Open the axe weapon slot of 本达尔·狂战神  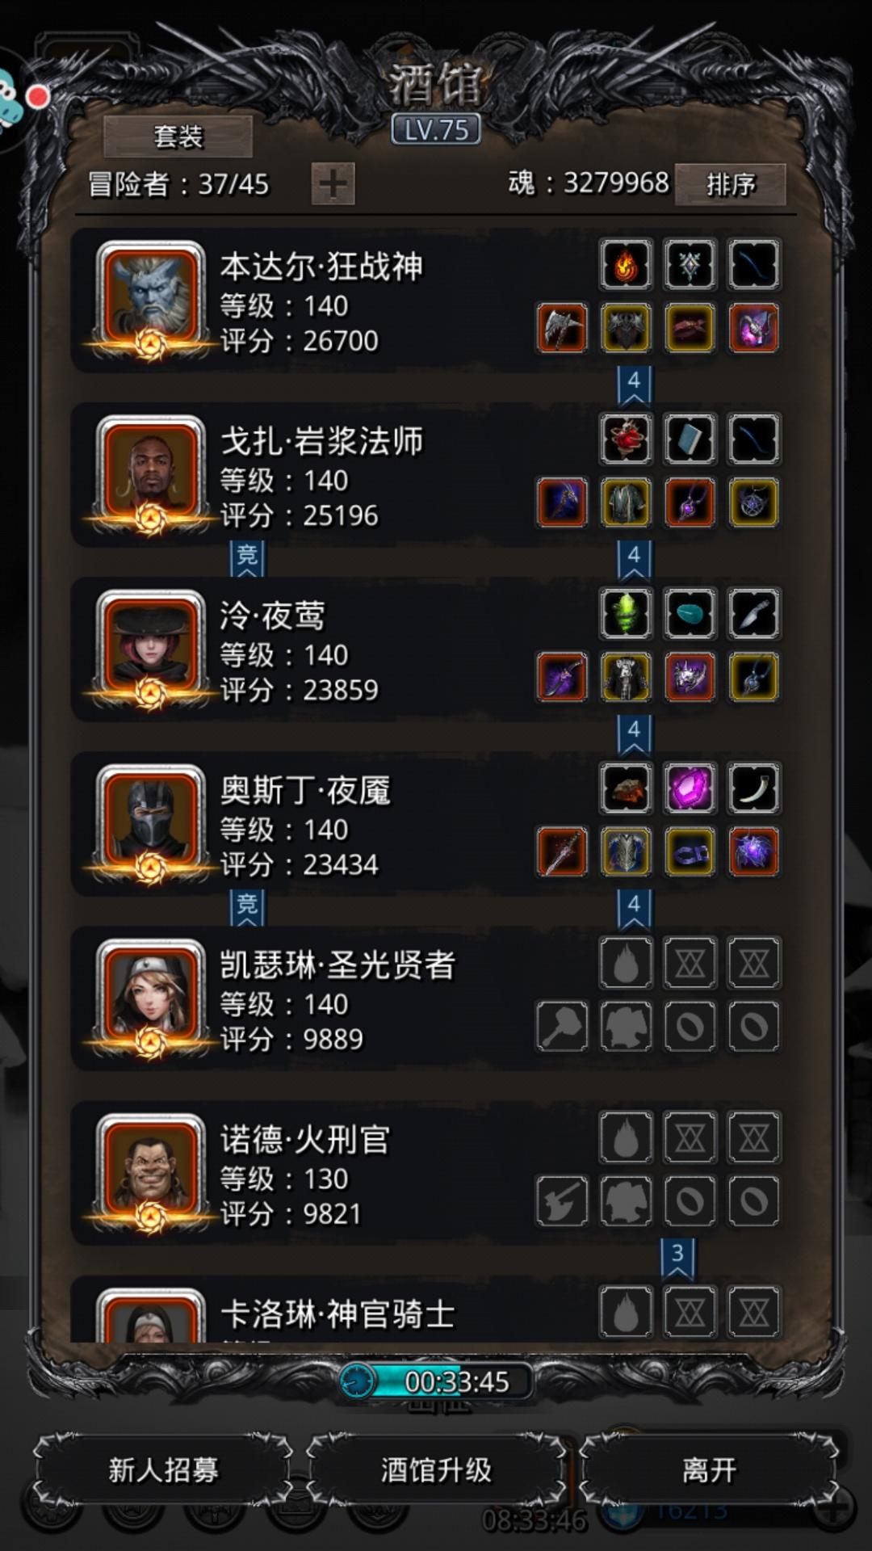click(562, 328)
